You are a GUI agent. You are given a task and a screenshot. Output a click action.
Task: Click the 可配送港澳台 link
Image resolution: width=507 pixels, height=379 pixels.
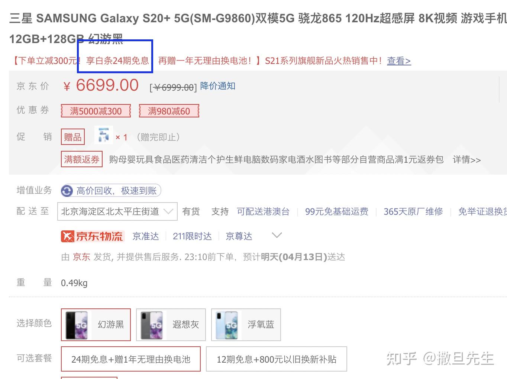pyautogui.click(x=263, y=211)
